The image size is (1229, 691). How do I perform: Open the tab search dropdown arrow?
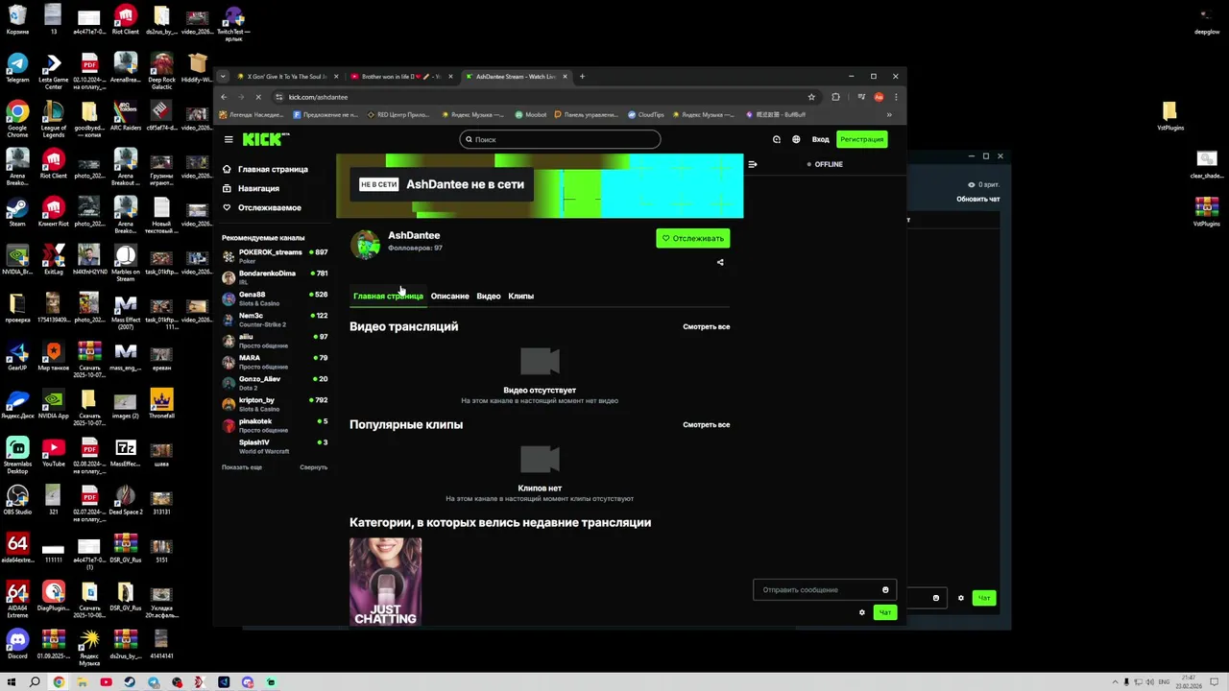click(223, 76)
